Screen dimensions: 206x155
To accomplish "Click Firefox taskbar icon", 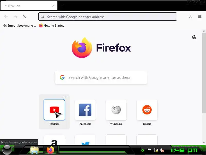I will (x=50, y=150).
